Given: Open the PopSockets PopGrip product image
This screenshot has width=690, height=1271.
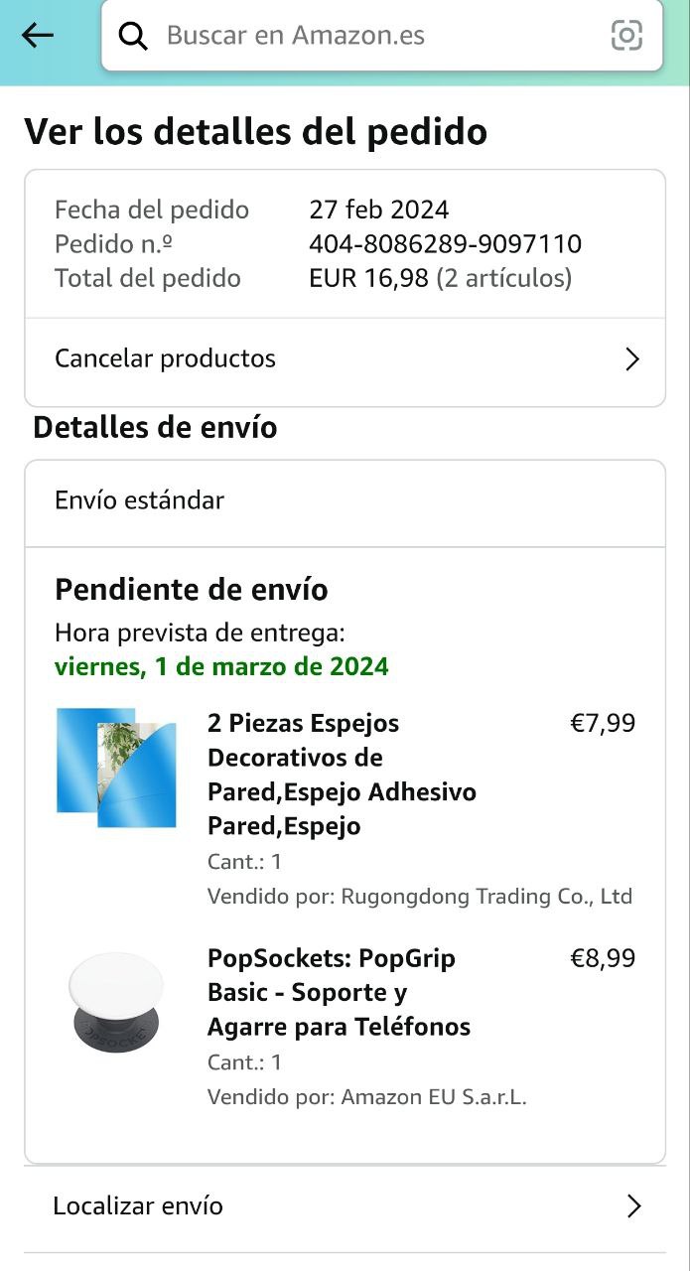Looking at the screenshot, I should [116, 1002].
